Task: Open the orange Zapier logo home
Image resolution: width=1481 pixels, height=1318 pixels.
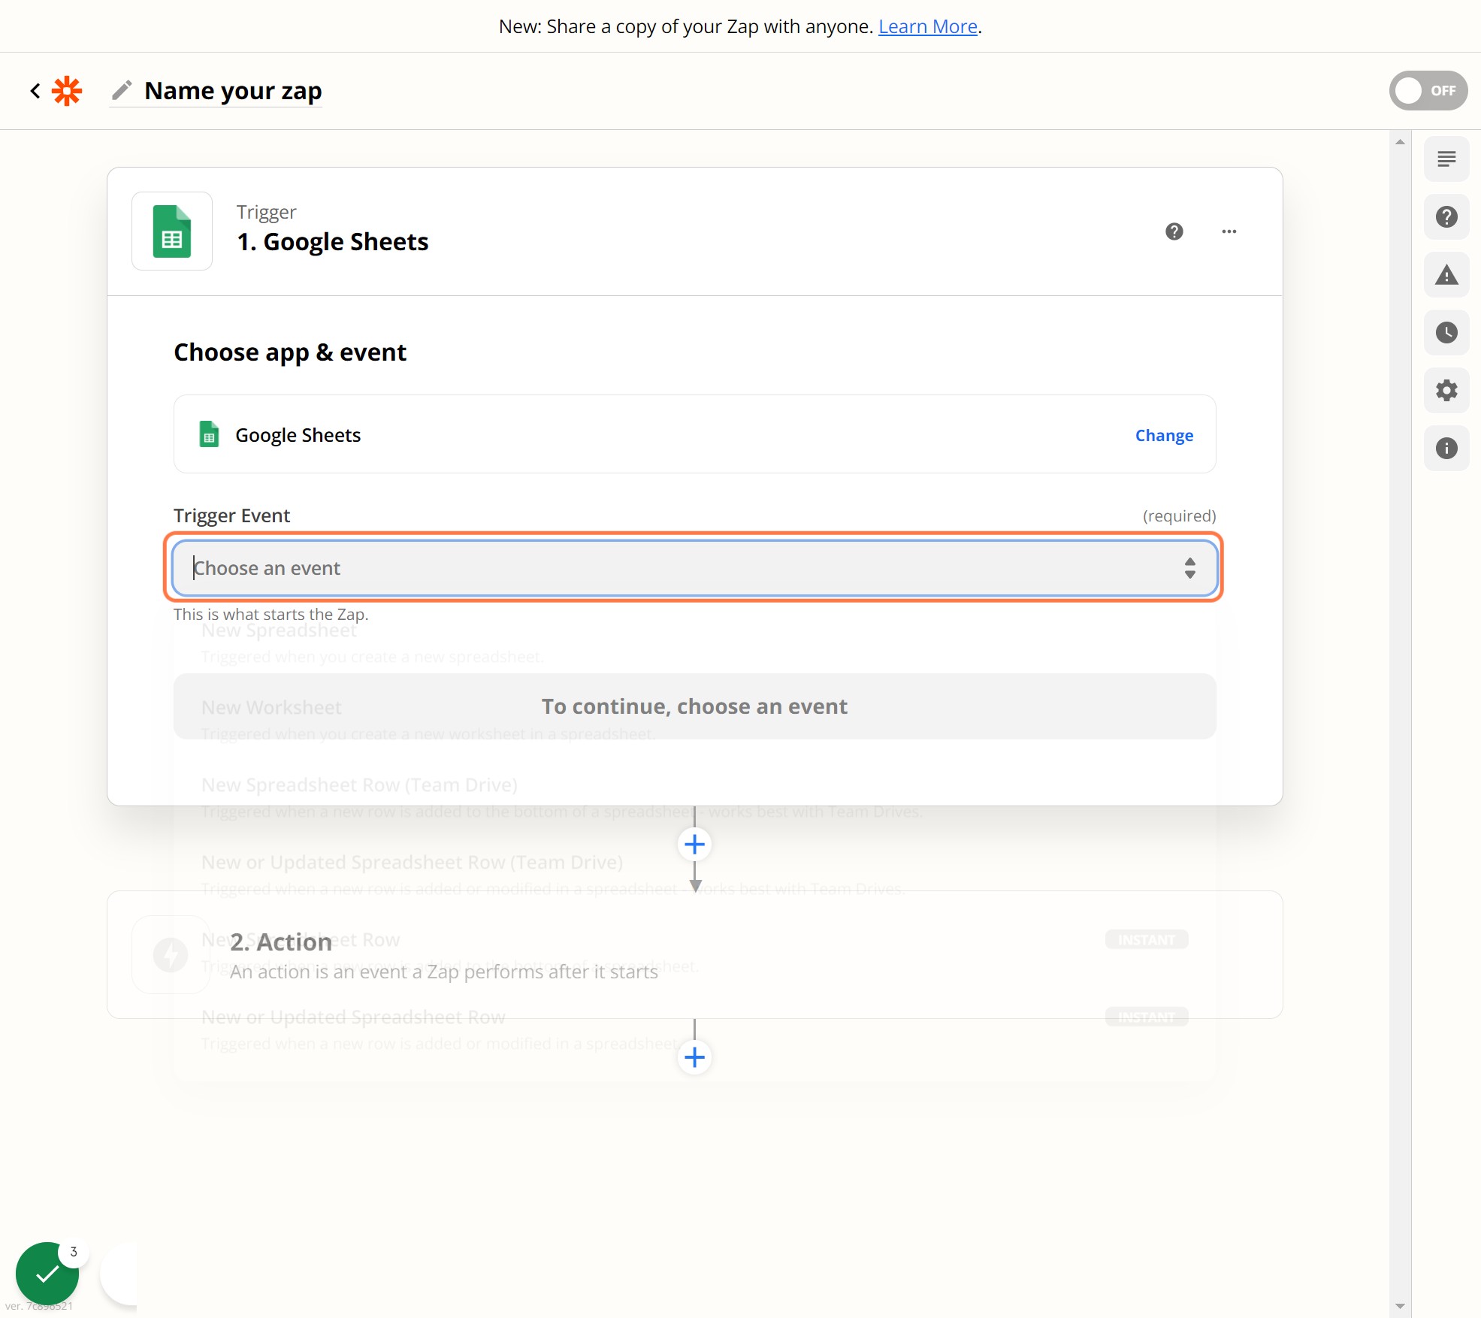Action: coord(67,91)
